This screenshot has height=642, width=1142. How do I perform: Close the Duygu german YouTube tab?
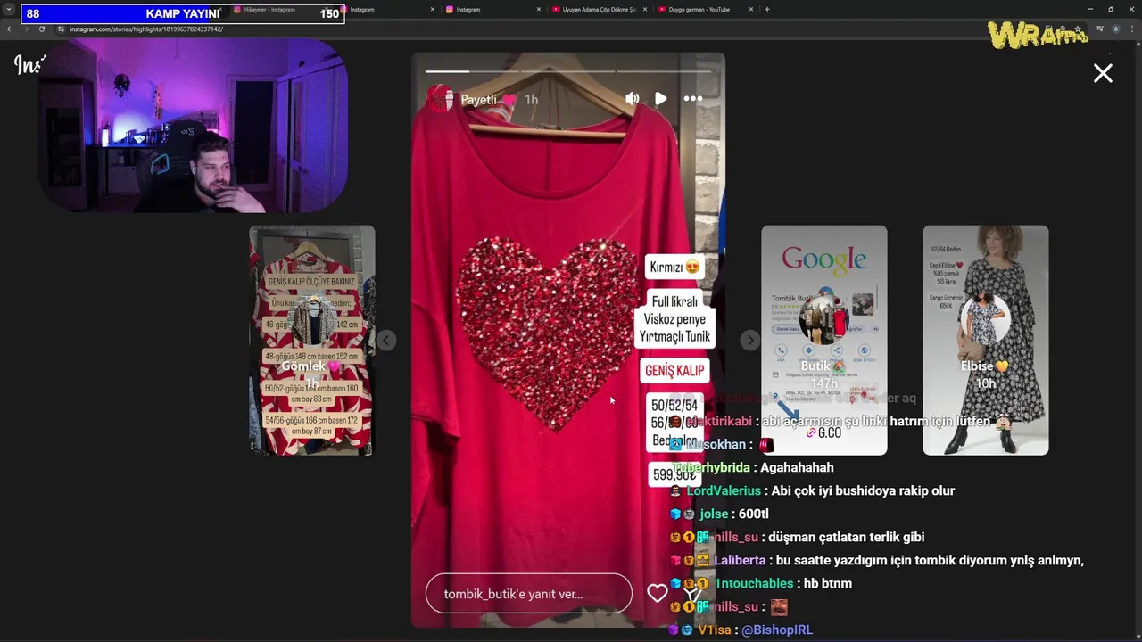(751, 9)
